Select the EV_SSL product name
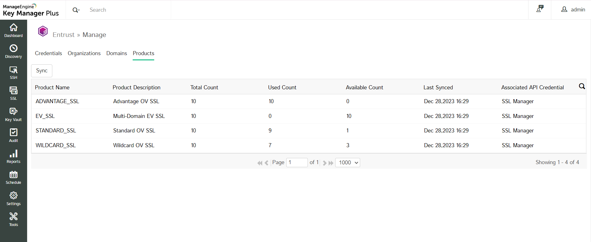This screenshot has width=591, height=242. [x=45, y=116]
